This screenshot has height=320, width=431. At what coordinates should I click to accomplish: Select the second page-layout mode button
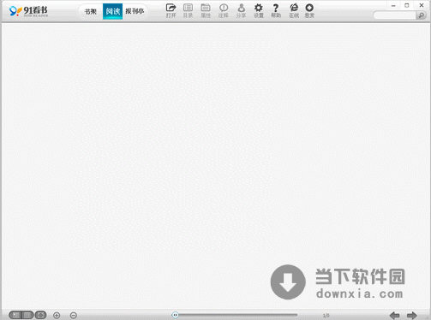tap(27, 315)
